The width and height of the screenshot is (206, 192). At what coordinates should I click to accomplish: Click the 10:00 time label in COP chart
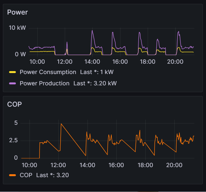[x=29, y=165]
